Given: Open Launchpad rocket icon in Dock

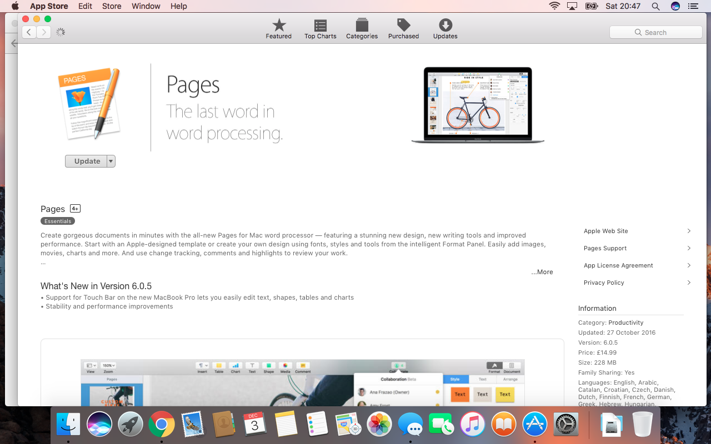Looking at the screenshot, I should pyautogui.click(x=131, y=425).
